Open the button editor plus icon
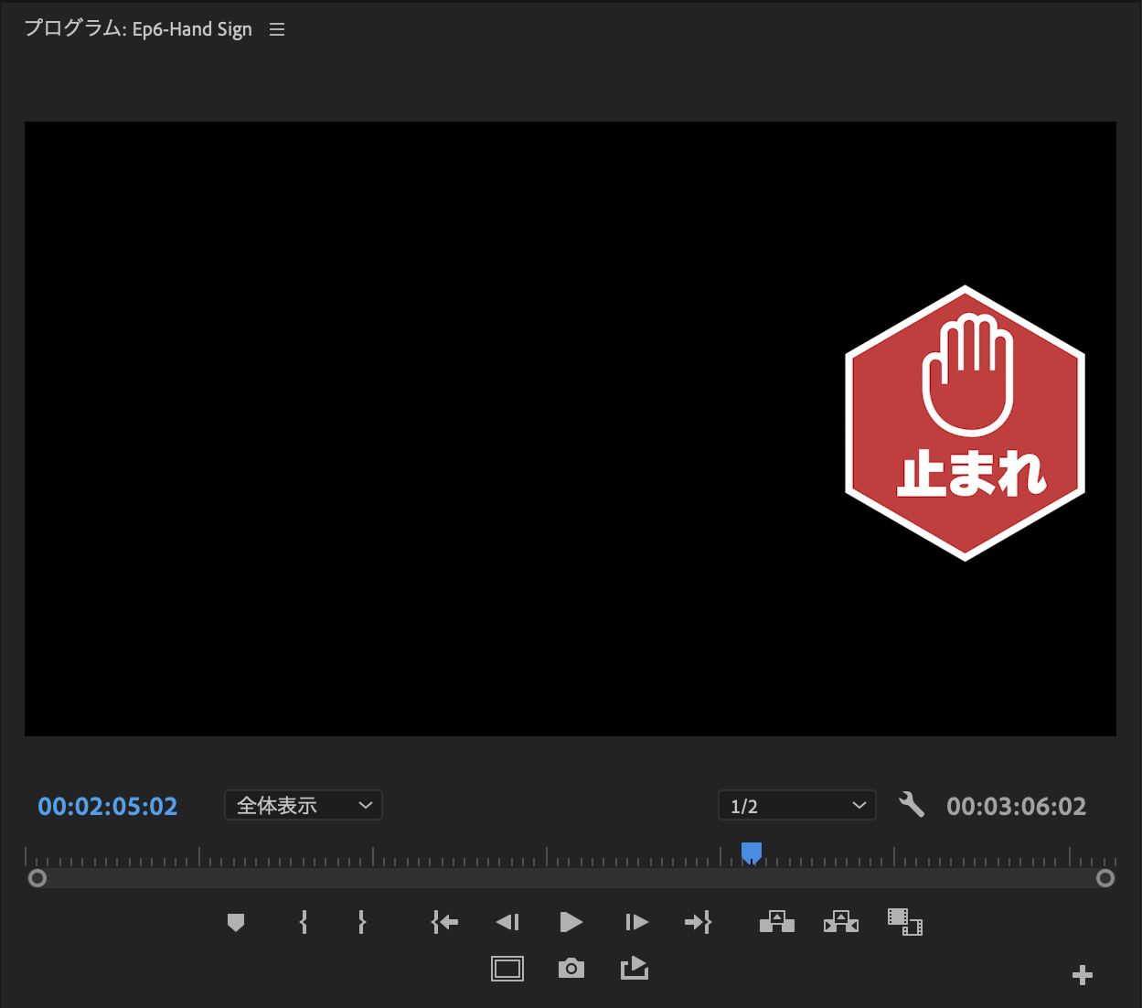The width and height of the screenshot is (1142, 1008). point(1083,975)
